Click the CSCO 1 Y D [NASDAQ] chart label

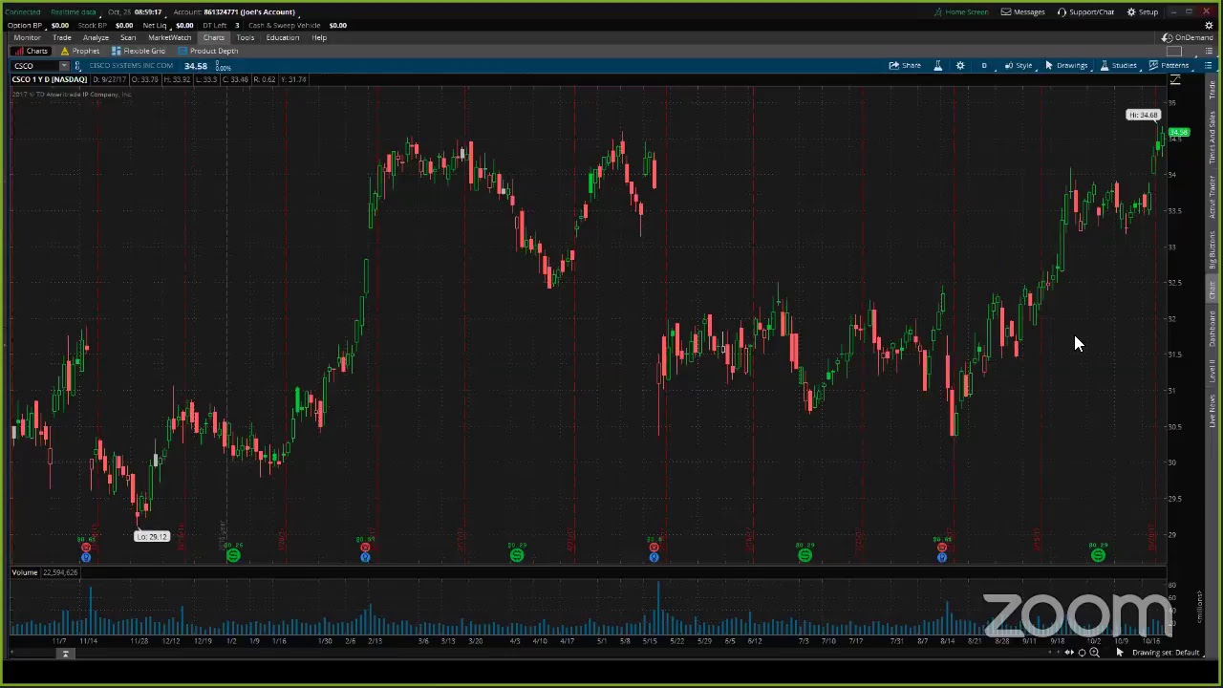click(49, 79)
